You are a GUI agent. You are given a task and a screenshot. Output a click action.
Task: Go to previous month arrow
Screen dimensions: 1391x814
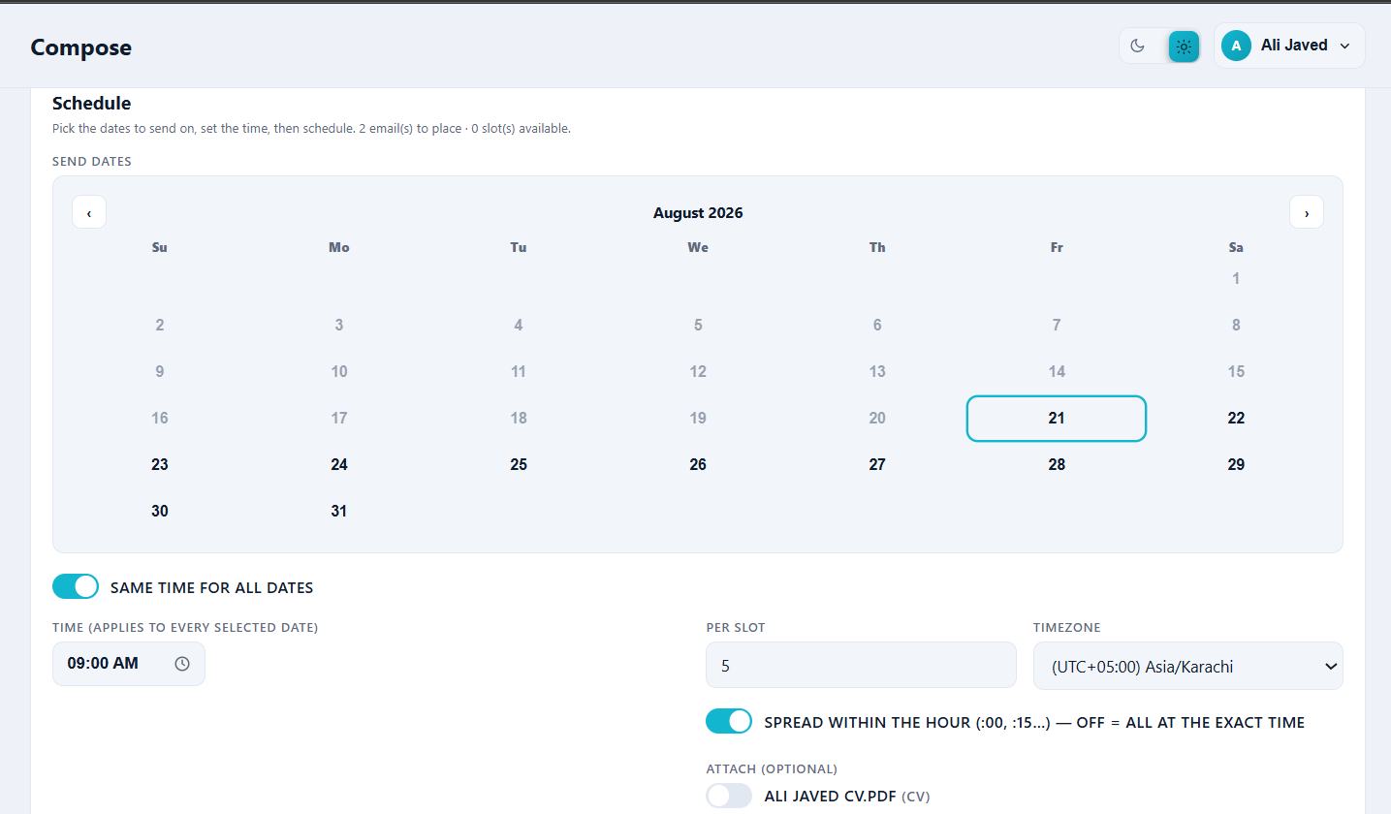tap(89, 212)
